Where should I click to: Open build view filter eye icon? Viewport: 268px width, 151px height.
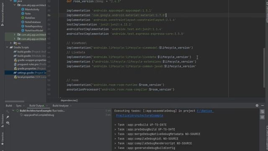8,123
